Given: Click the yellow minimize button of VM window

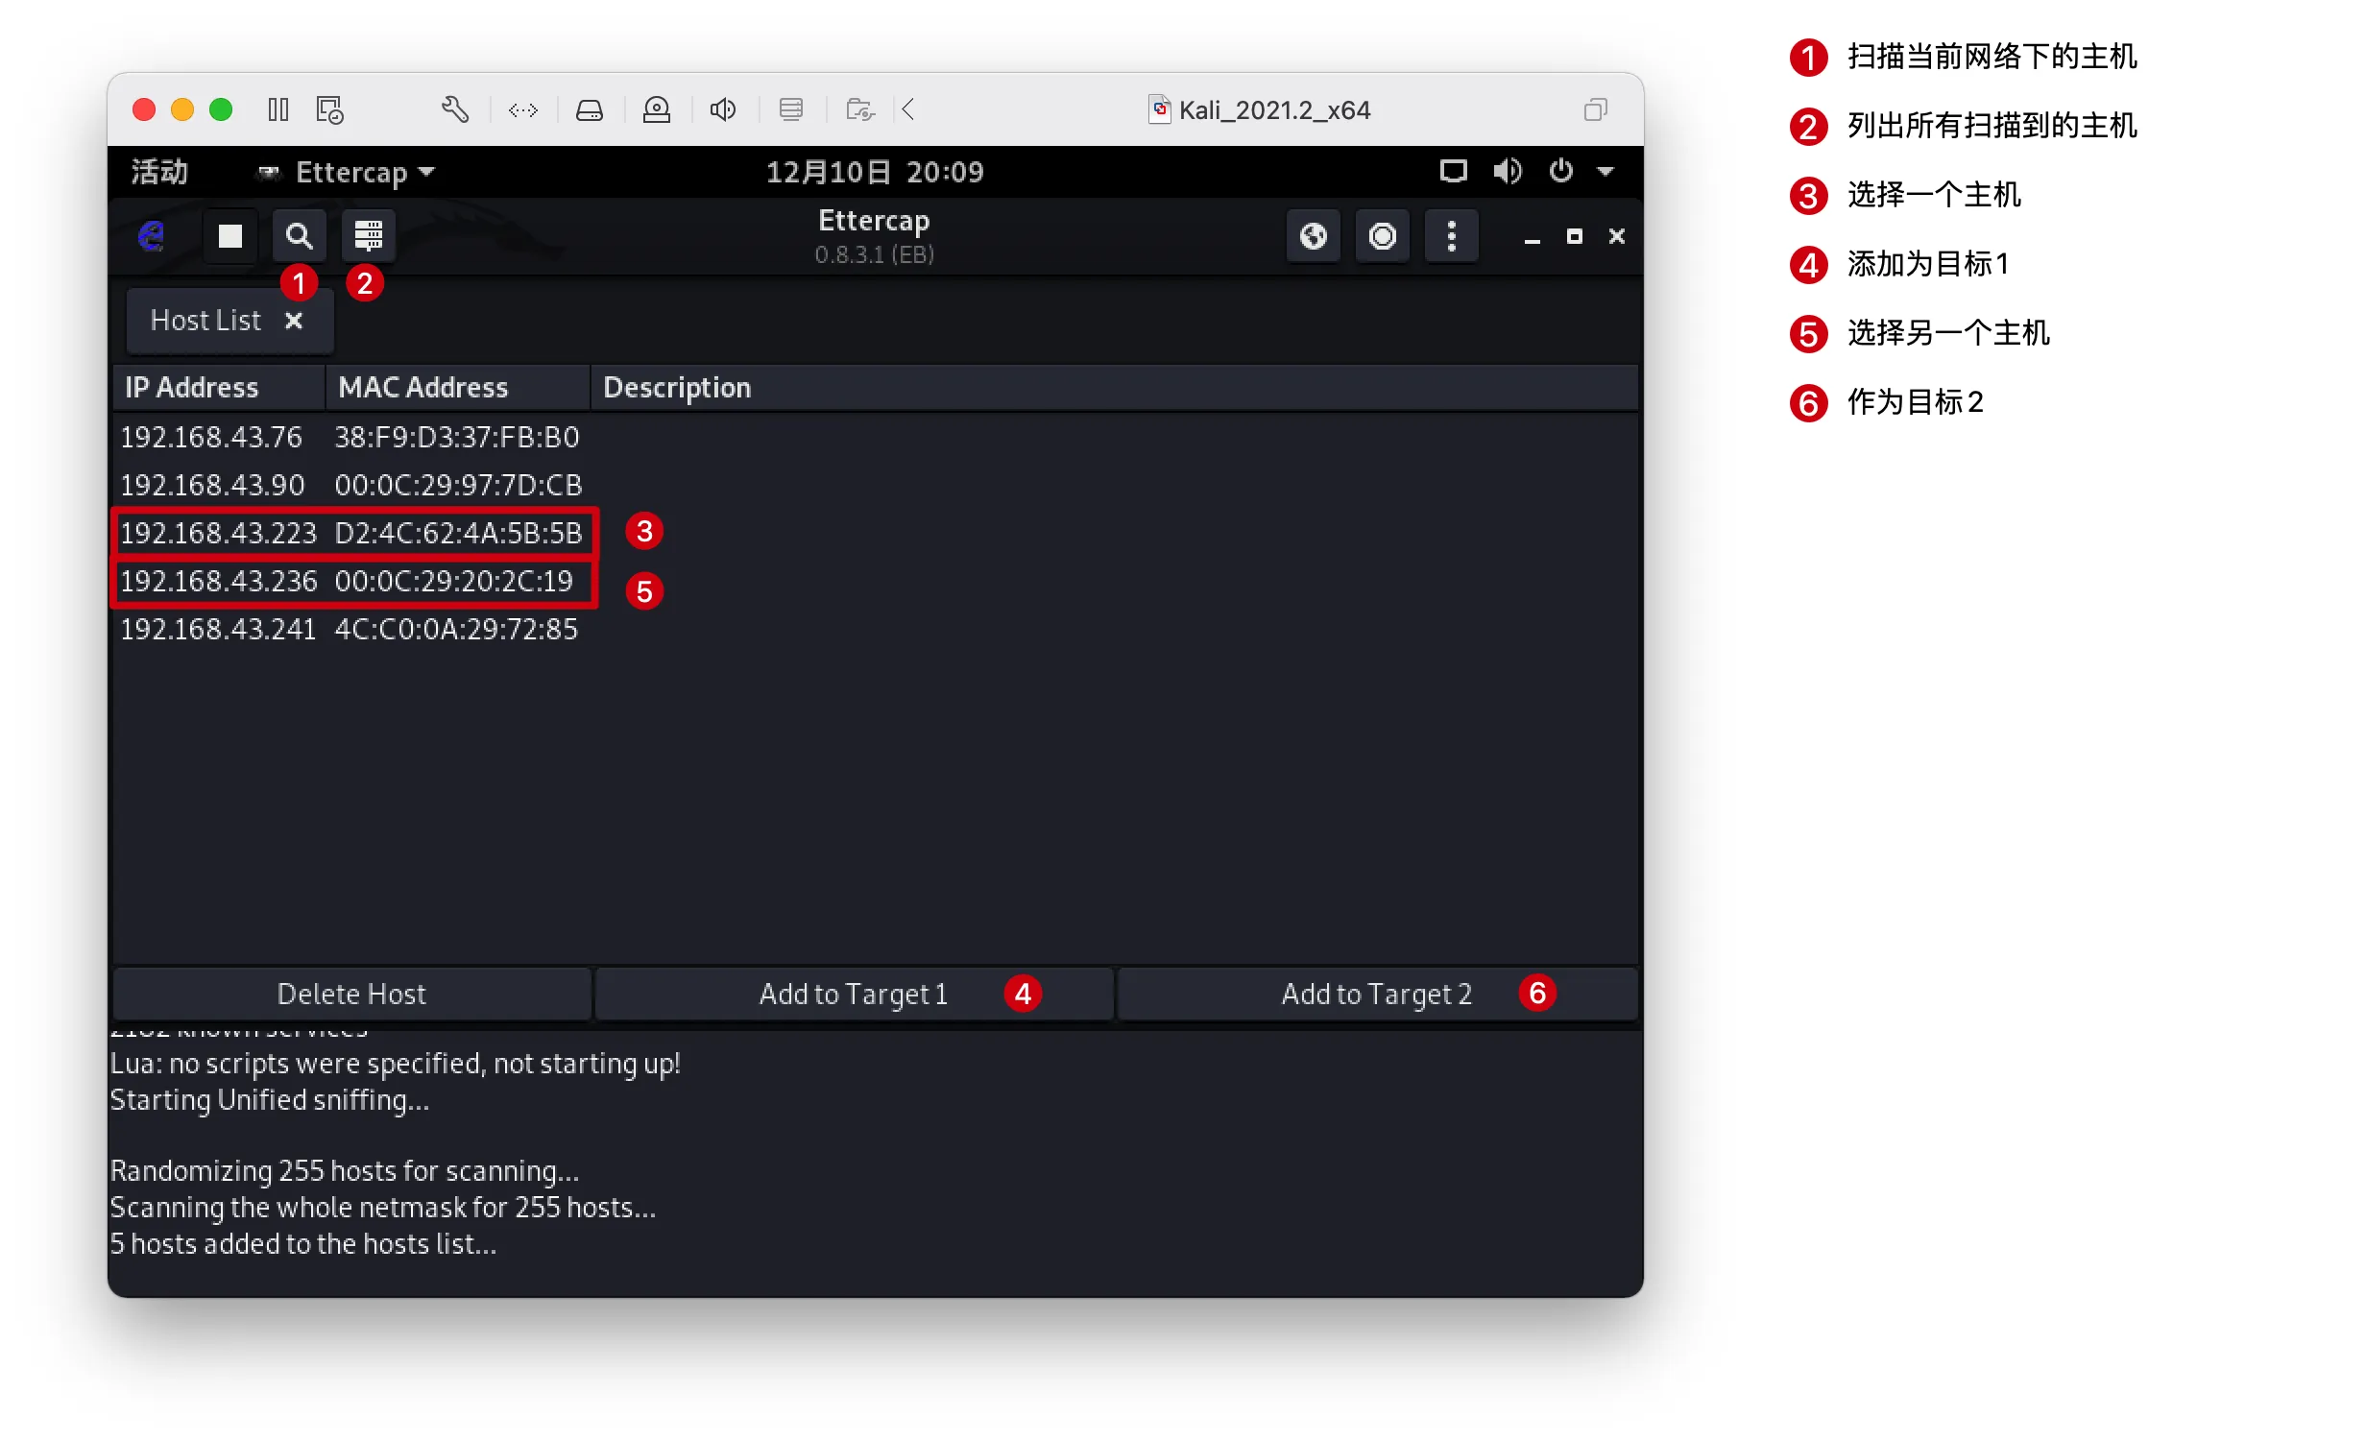Looking at the screenshot, I should 182,110.
